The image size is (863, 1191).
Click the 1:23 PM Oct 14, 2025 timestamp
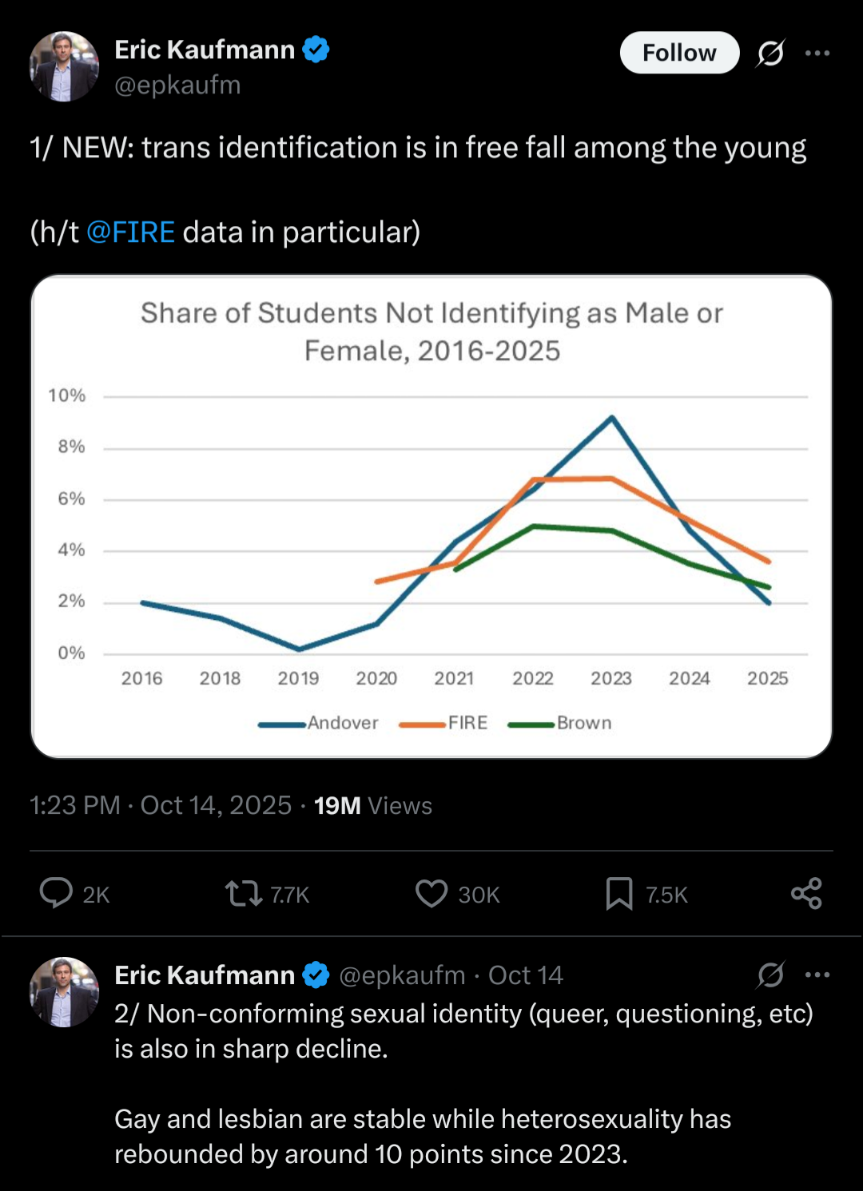(x=160, y=805)
